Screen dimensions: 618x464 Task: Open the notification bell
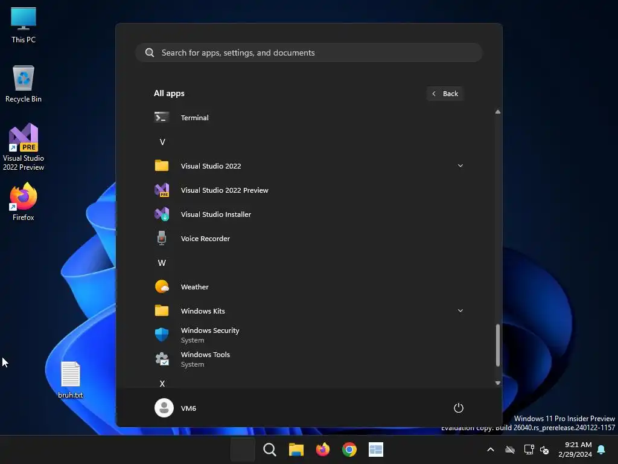coord(602,449)
